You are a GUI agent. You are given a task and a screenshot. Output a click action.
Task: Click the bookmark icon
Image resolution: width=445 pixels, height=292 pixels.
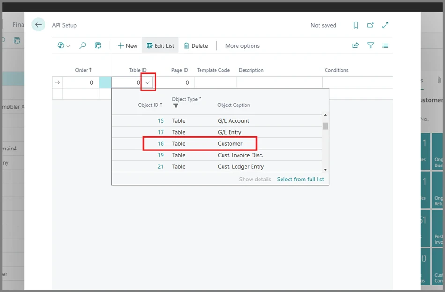point(356,25)
